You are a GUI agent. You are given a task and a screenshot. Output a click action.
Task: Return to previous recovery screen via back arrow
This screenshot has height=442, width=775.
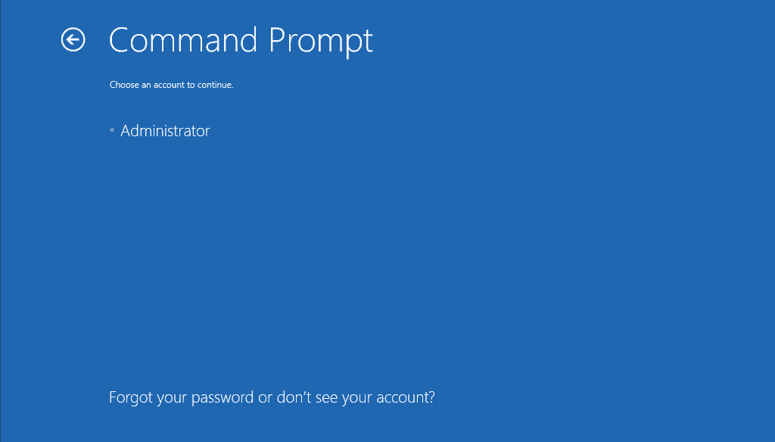72,39
